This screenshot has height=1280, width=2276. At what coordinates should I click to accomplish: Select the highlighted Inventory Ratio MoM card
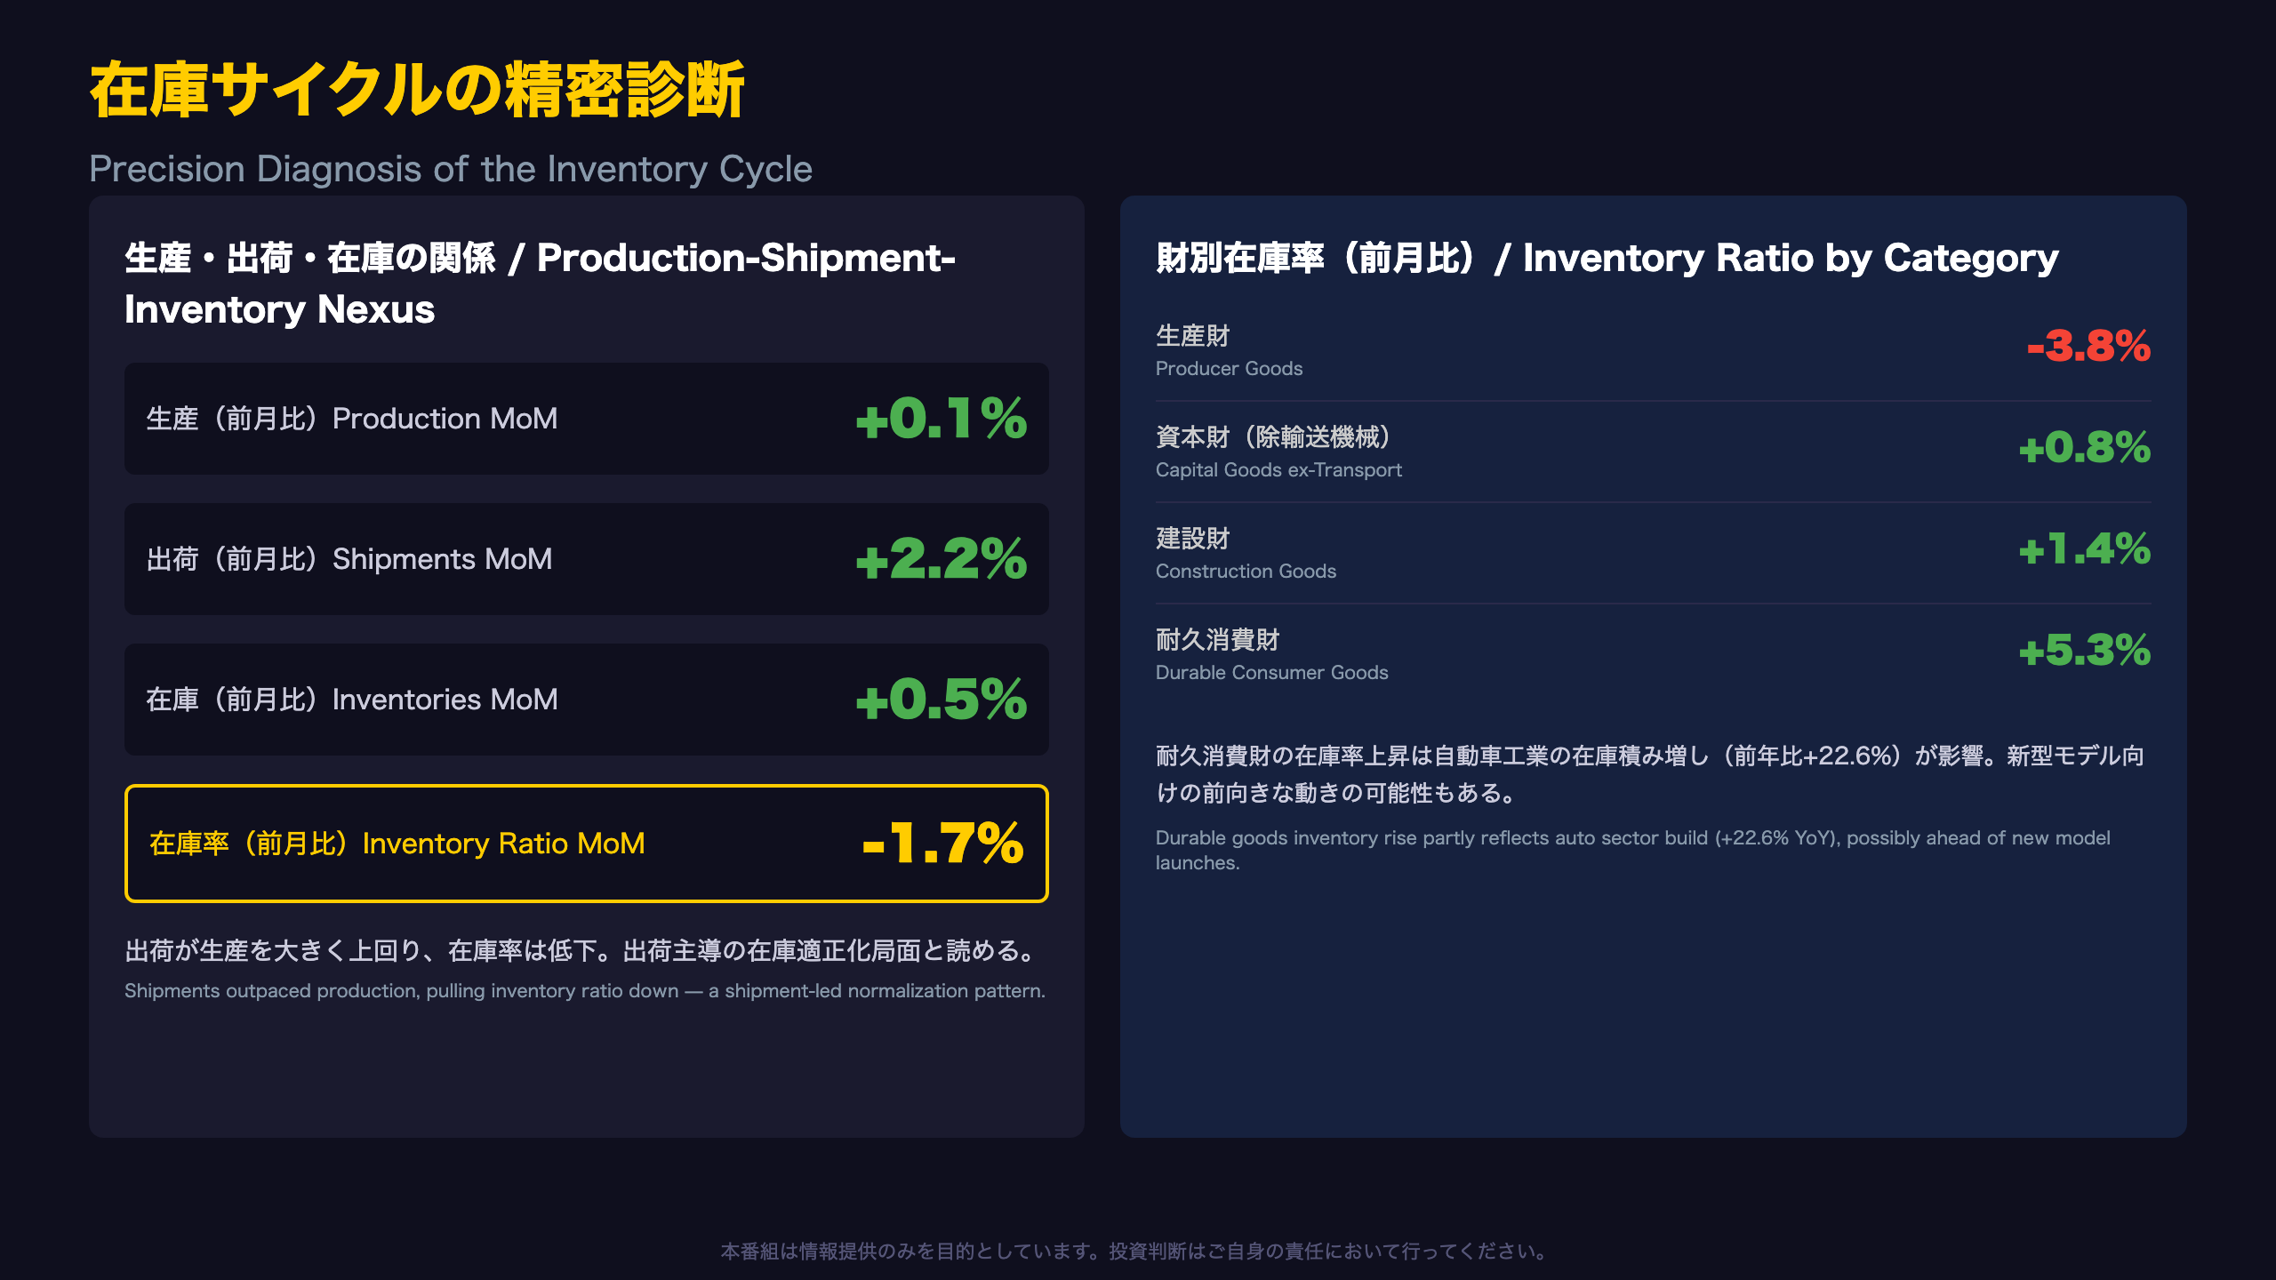(x=587, y=844)
